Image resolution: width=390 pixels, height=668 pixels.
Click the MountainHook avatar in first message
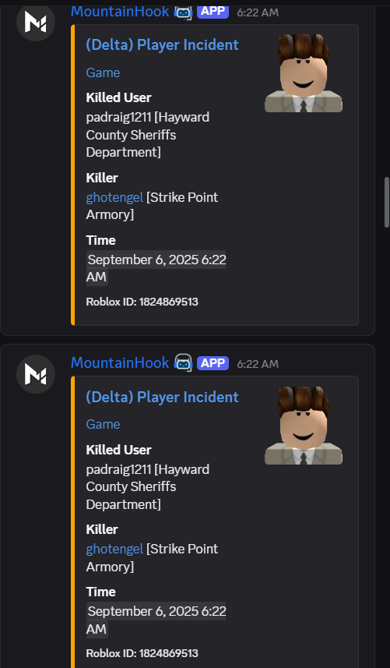coord(36,22)
